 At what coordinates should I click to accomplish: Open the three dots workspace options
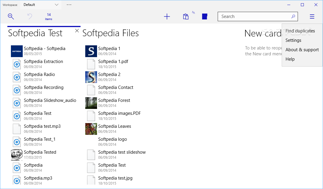69,4
